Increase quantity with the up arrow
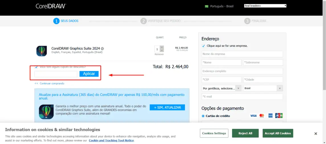Viewport: 326px width, 144px height. point(162,47)
